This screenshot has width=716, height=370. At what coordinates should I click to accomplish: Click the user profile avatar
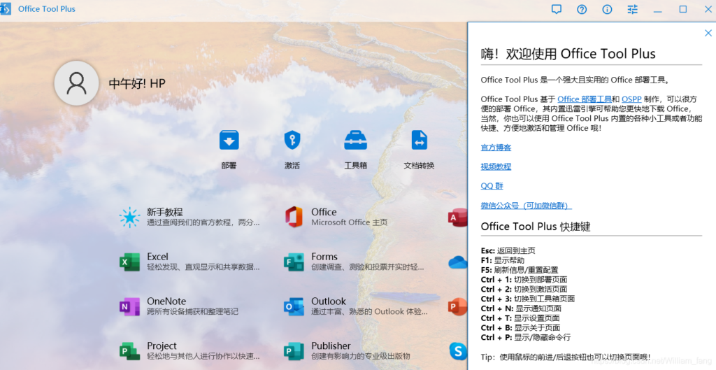(76, 83)
